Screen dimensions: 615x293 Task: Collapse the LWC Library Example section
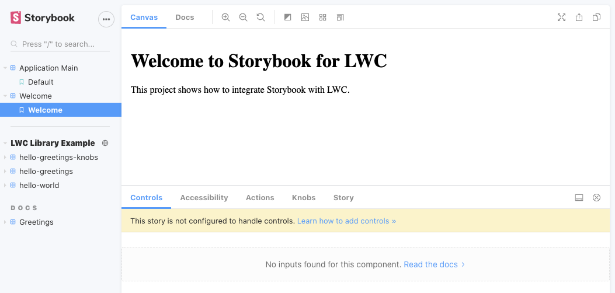coord(5,143)
